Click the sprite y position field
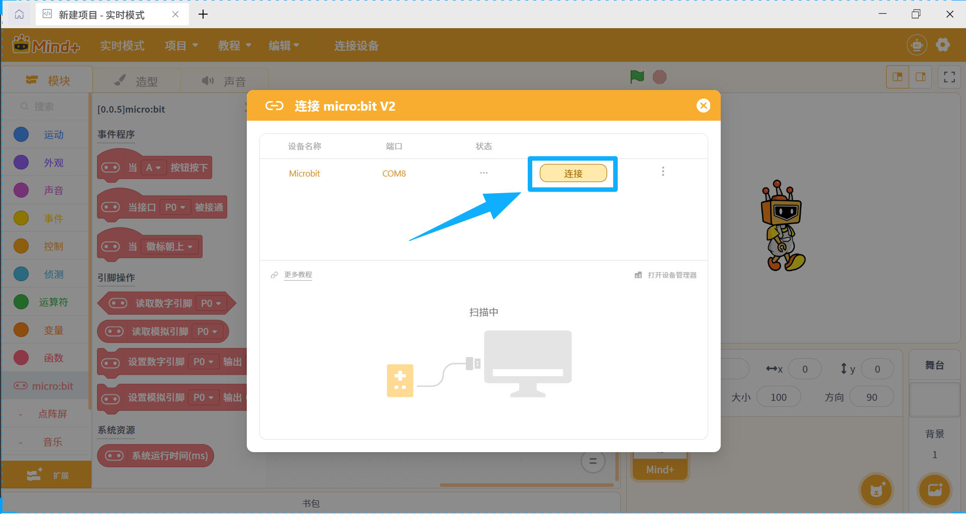 coord(877,369)
